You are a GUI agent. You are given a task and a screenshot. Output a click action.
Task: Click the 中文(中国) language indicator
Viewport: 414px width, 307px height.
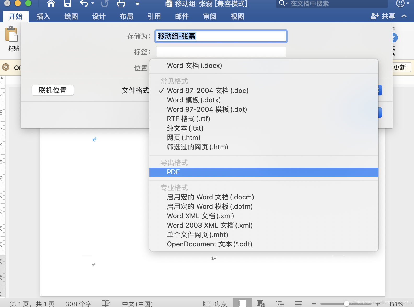(x=137, y=304)
